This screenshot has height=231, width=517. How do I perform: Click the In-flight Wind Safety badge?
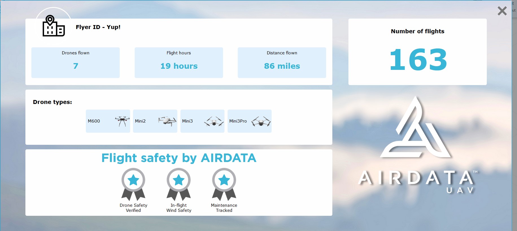(x=179, y=184)
